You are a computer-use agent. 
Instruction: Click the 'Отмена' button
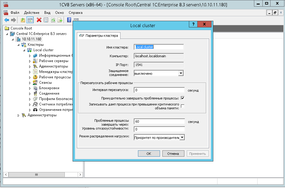(173, 154)
